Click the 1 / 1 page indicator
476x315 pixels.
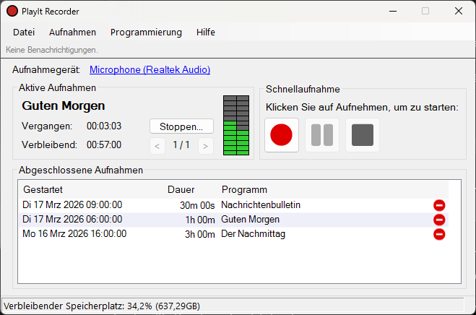181,145
